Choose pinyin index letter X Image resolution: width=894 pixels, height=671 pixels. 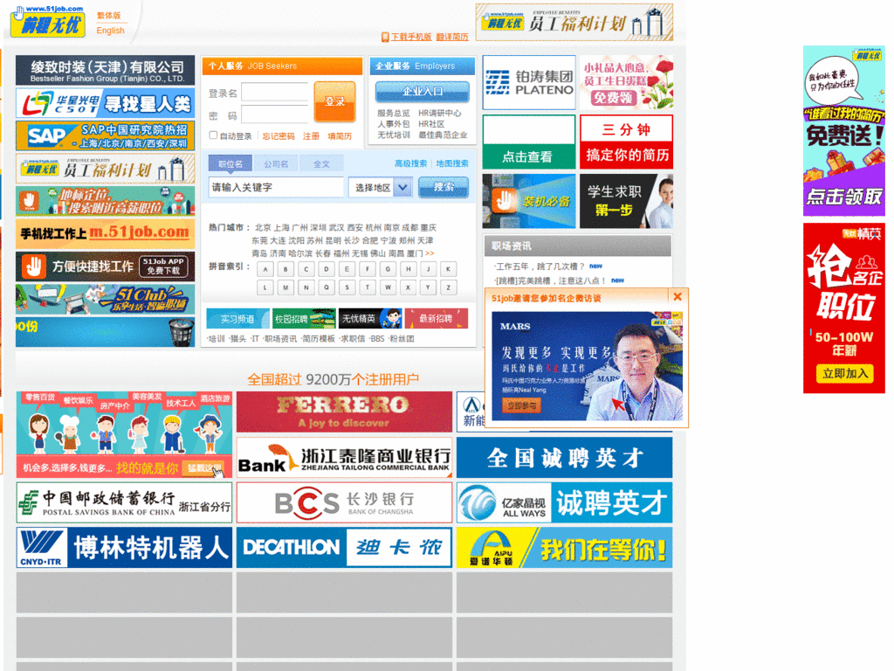pyautogui.click(x=408, y=287)
